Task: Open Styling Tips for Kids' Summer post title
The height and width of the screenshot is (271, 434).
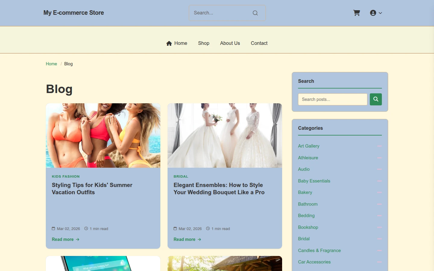Action: click(92, 189)
